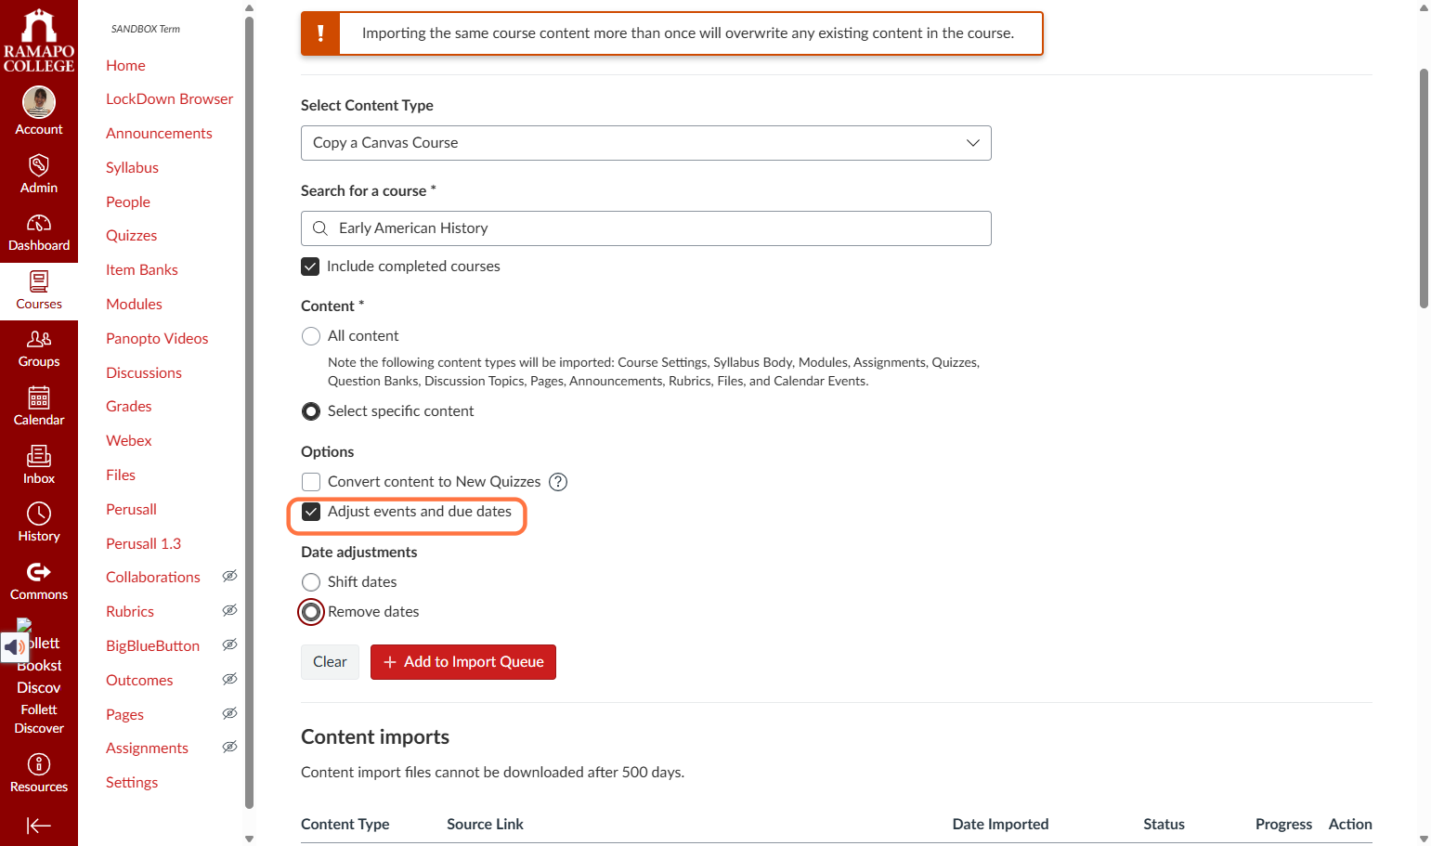The width and height of the screenshot is (1431, 846).
Task: Open Modules in course menu
Action: point(134,304)
